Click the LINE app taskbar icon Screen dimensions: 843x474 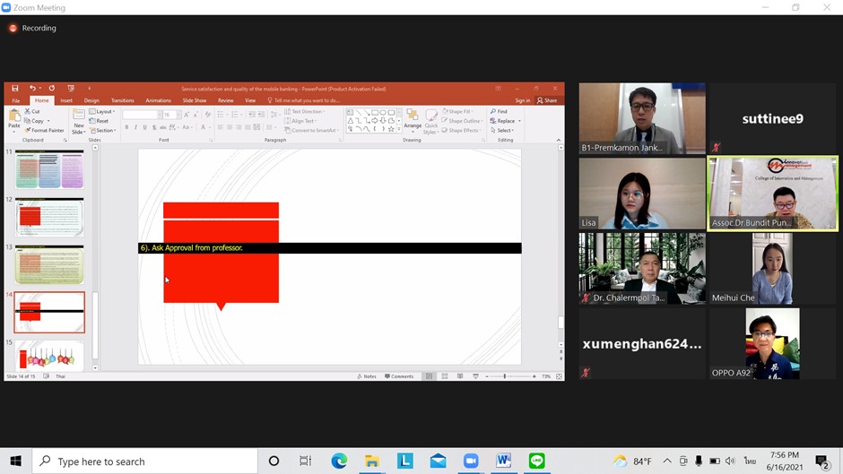point(536,461)
